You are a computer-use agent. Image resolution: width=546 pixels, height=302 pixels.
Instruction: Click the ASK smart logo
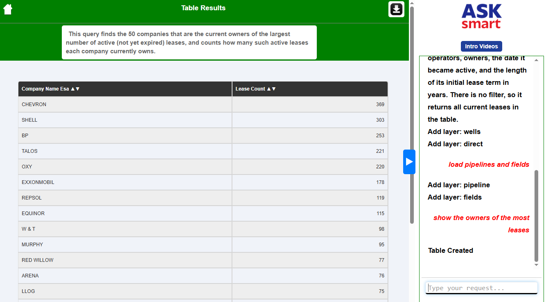[x=481, y=17]
